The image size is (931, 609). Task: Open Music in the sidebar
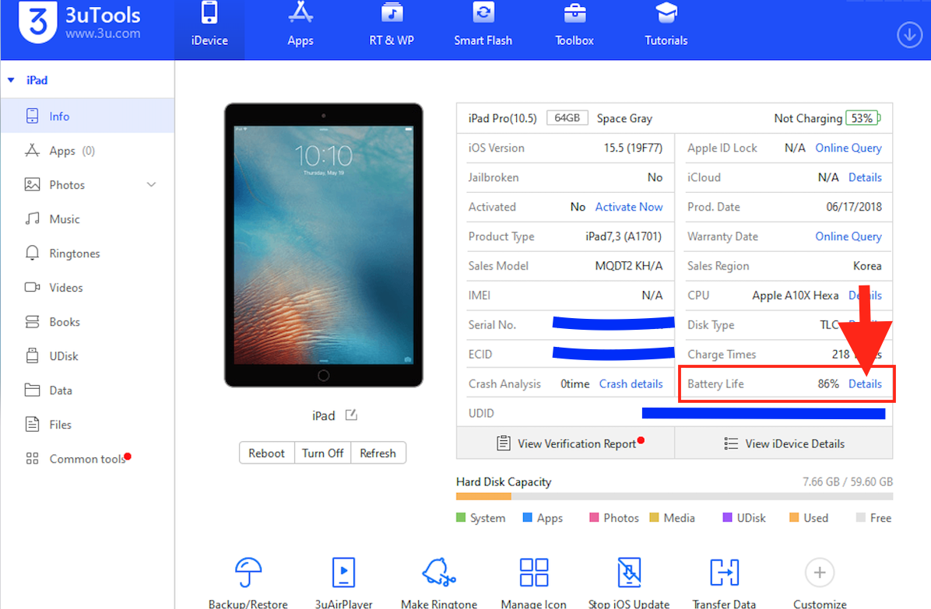87,219
